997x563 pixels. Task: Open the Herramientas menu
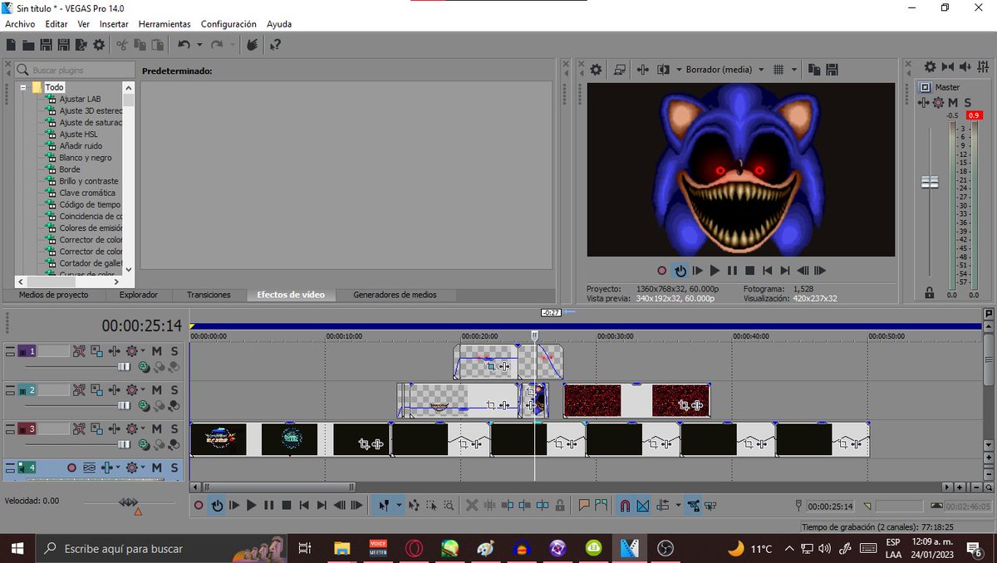(x=165, y=24)
